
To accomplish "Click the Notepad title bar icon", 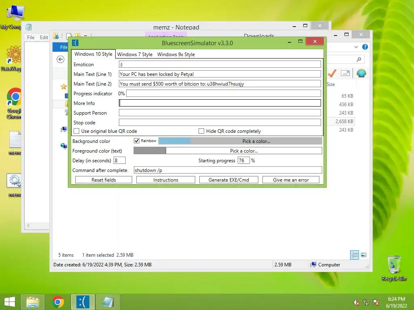I will 29,27.
